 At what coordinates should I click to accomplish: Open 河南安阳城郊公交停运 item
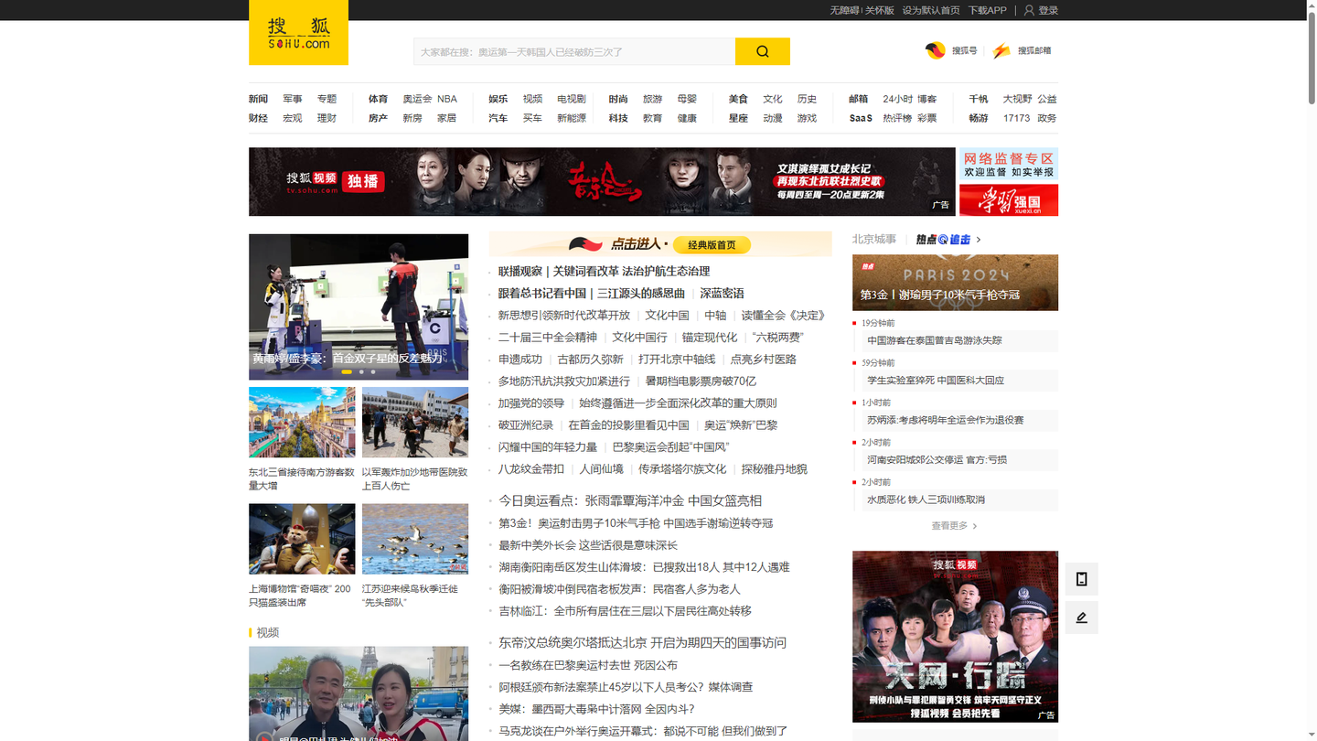[x=937, y=459]
